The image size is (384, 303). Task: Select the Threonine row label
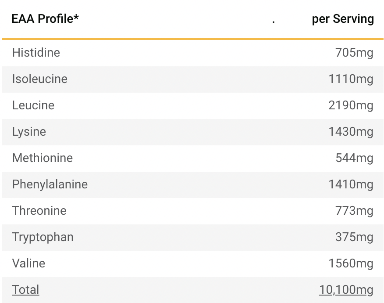(39, 211)
